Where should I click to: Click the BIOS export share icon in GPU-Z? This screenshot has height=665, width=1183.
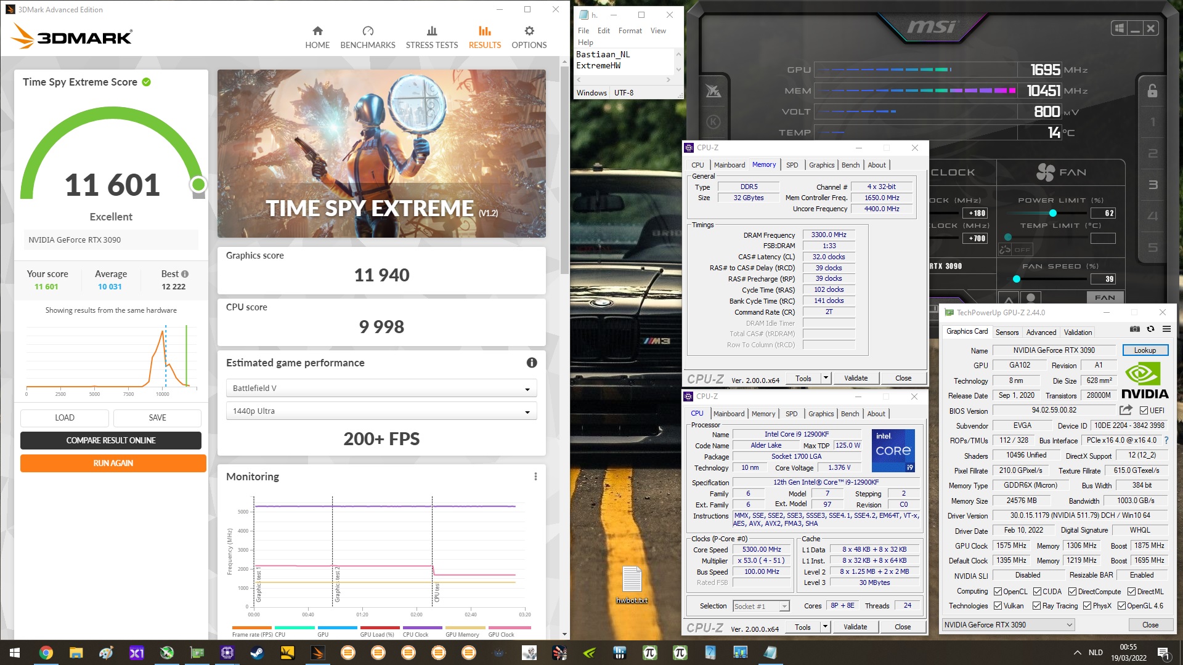(x=1126, y=410)
